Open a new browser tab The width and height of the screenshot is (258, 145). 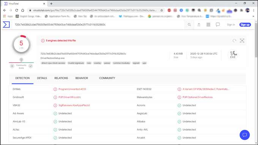[51, 3]
